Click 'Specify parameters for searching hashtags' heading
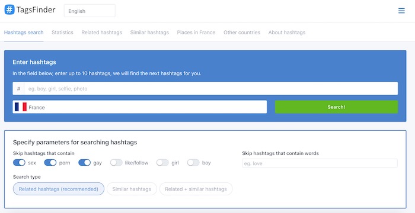 click(75, 143)
